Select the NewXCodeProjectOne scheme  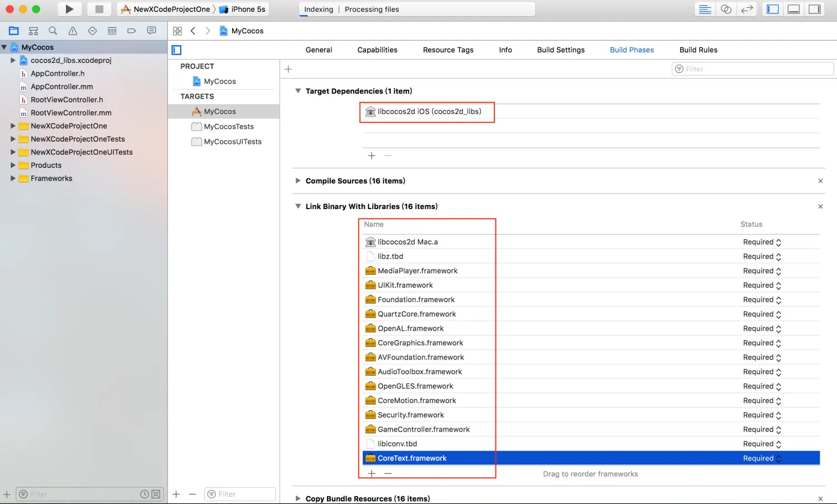[166, 9]
